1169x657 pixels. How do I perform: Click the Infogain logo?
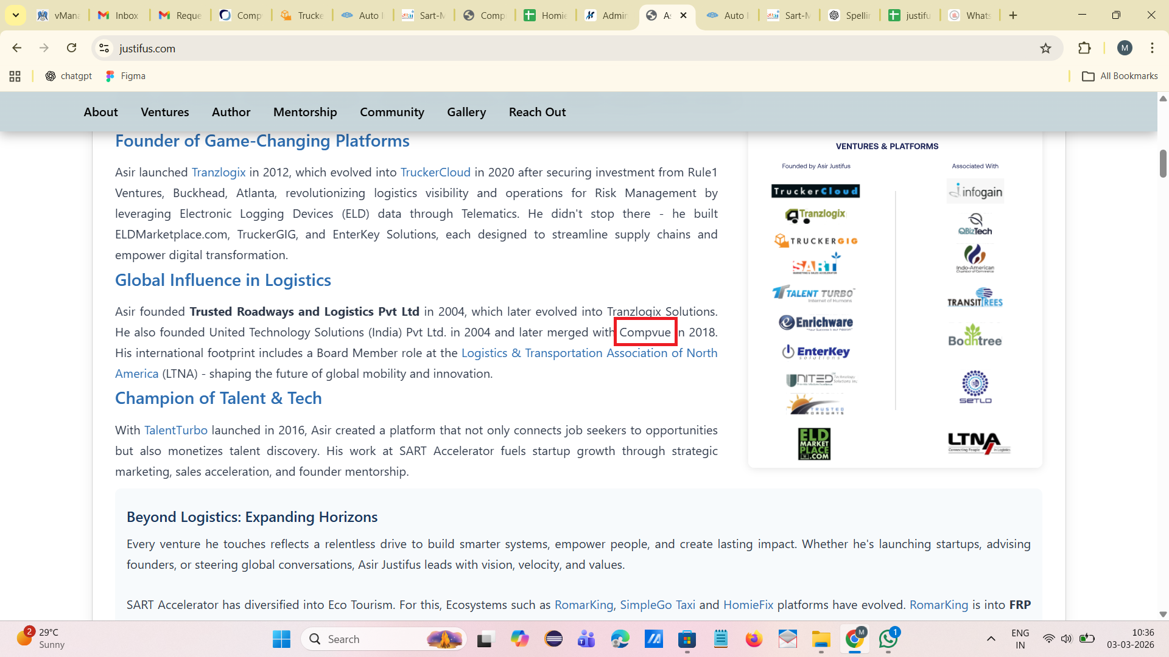tap(975, 191)
